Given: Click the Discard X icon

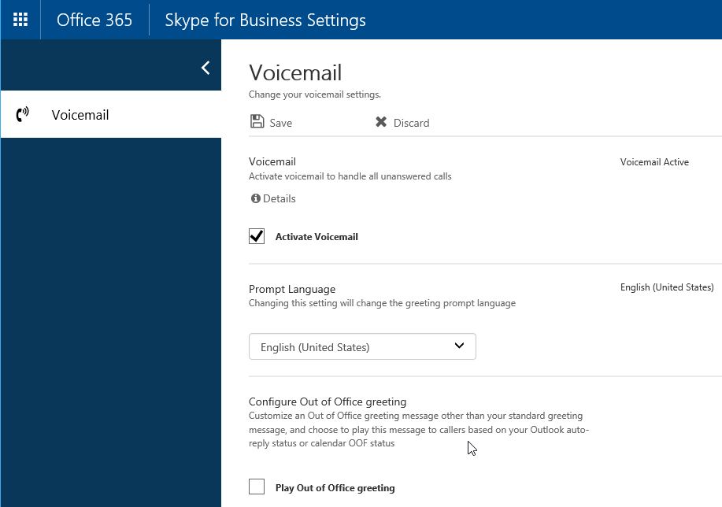Looking at the screenshot, I should pyautogui.click(x=381, y=122).
